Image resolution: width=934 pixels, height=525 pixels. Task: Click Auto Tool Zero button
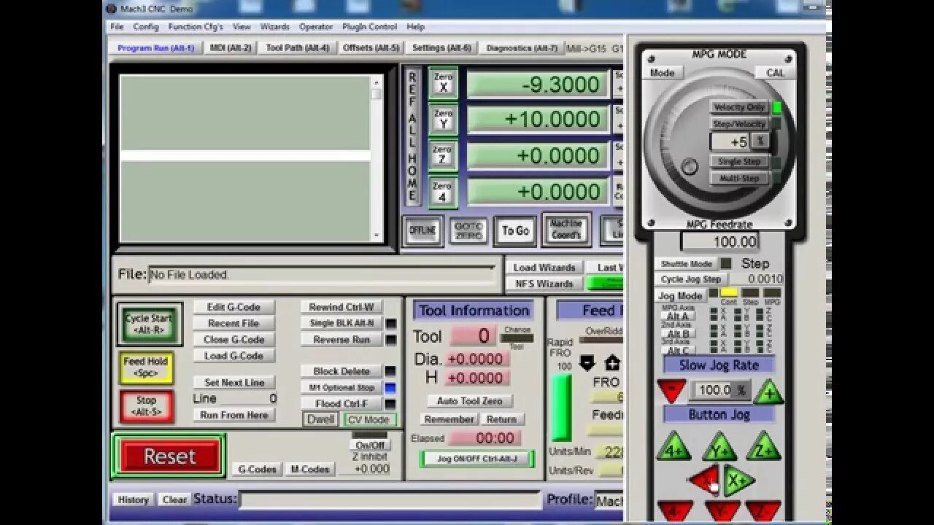(x=470, y=401)
